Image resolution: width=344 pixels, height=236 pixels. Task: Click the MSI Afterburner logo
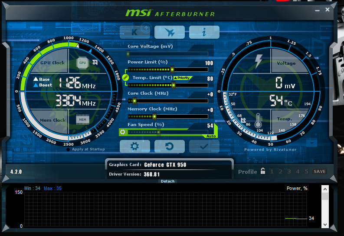tap(170, 13)
